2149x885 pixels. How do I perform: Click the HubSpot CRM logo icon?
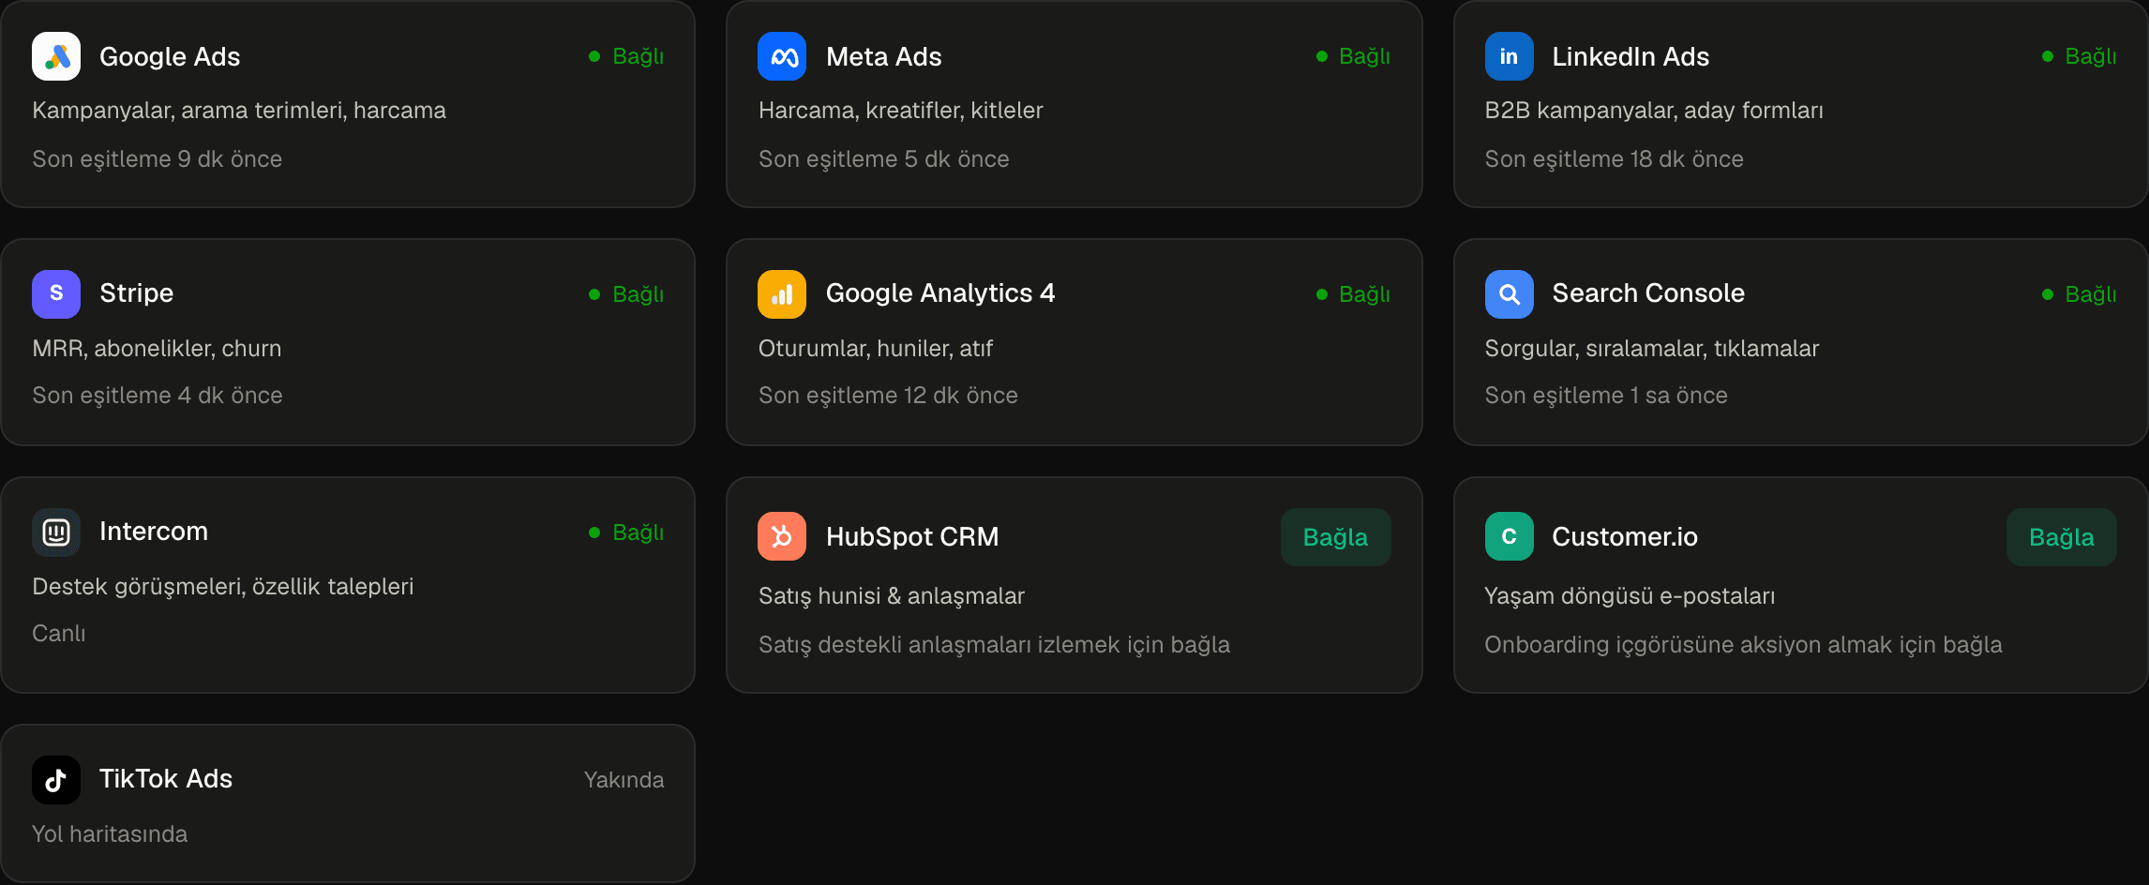tap(782, 536)
